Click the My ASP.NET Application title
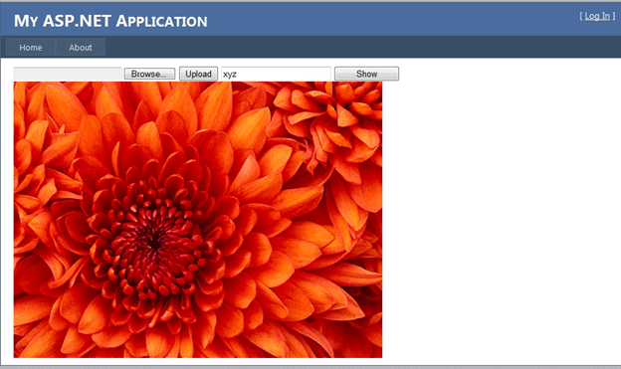This screenshot has height=369, width=621. click(110, 21)
